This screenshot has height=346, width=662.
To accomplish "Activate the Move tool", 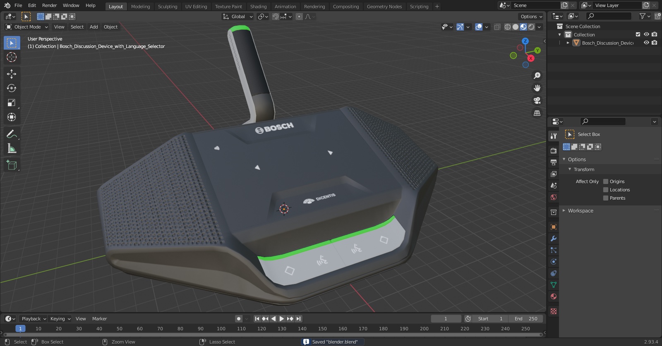I will [x=12, y=74].
